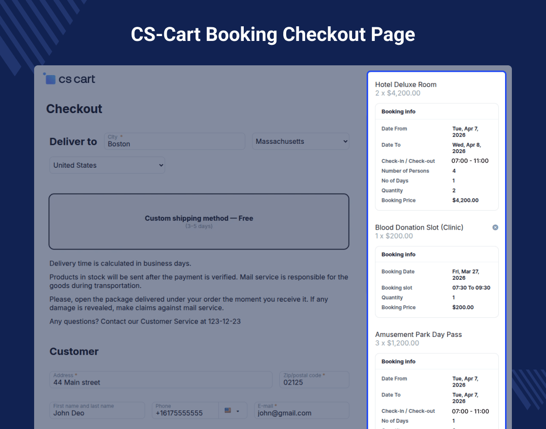The height and width of the screenshot is (429, 546).
Task: Click Amusement Park Booking info header
Action: [x=398, y=361]
